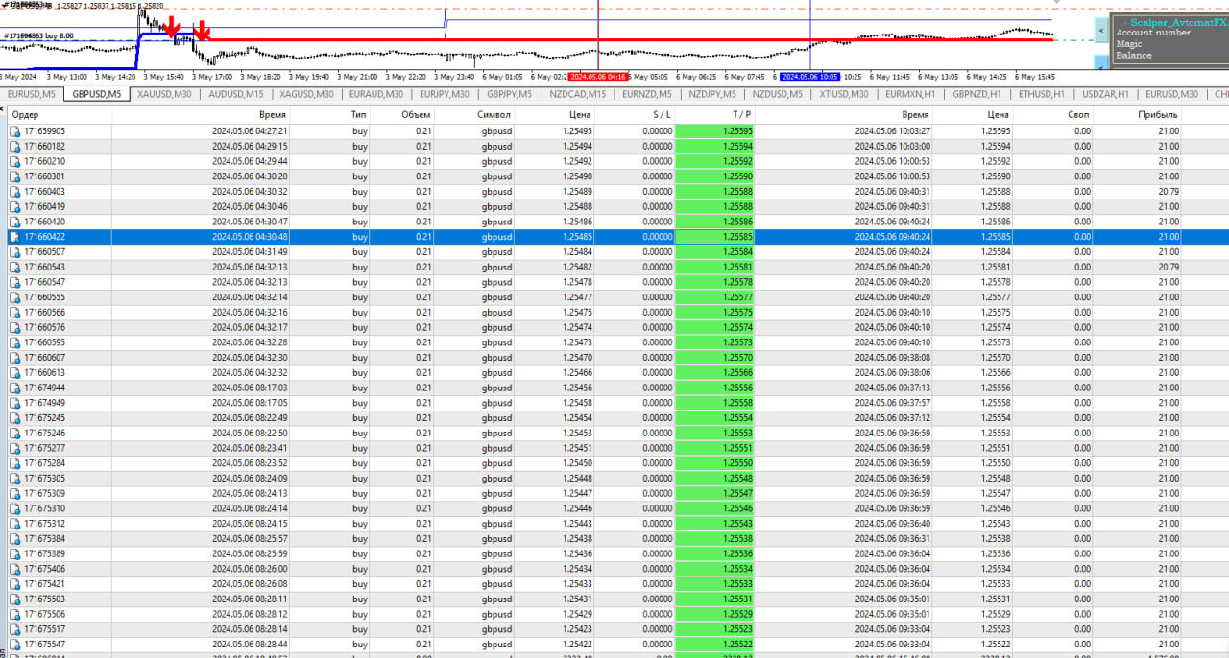Open the EURUSD,M5 chart tab

coord(32,94)
